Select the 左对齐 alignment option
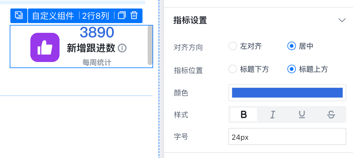Image resolution: width=353 pixels, height=158 pixels. (233, 46)
